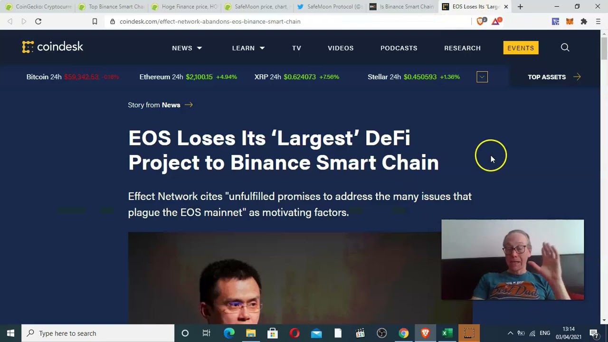Launch Opera browser from the taskbar
Screen dimensions: 608x342
[294, 333]
